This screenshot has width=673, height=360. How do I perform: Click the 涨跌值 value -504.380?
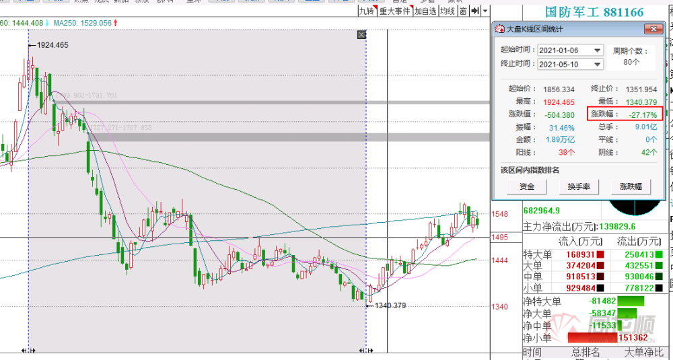559,115
